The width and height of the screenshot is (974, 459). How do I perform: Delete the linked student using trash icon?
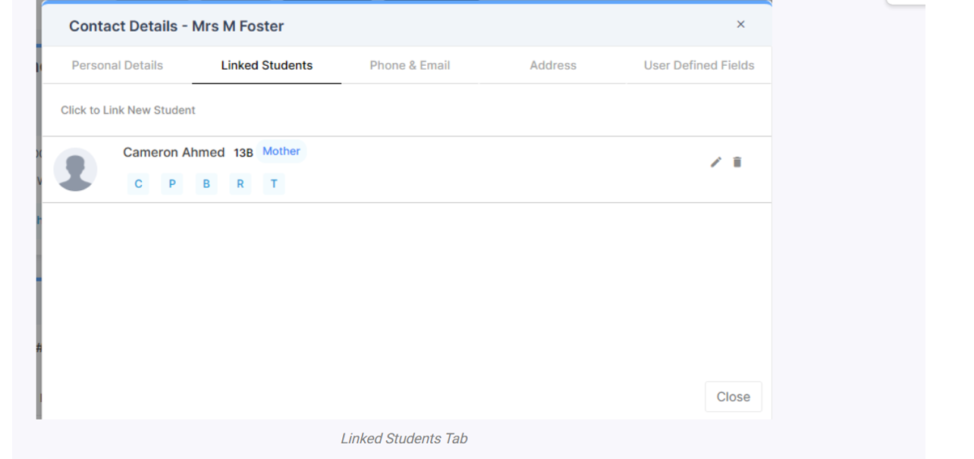point(737,162)
